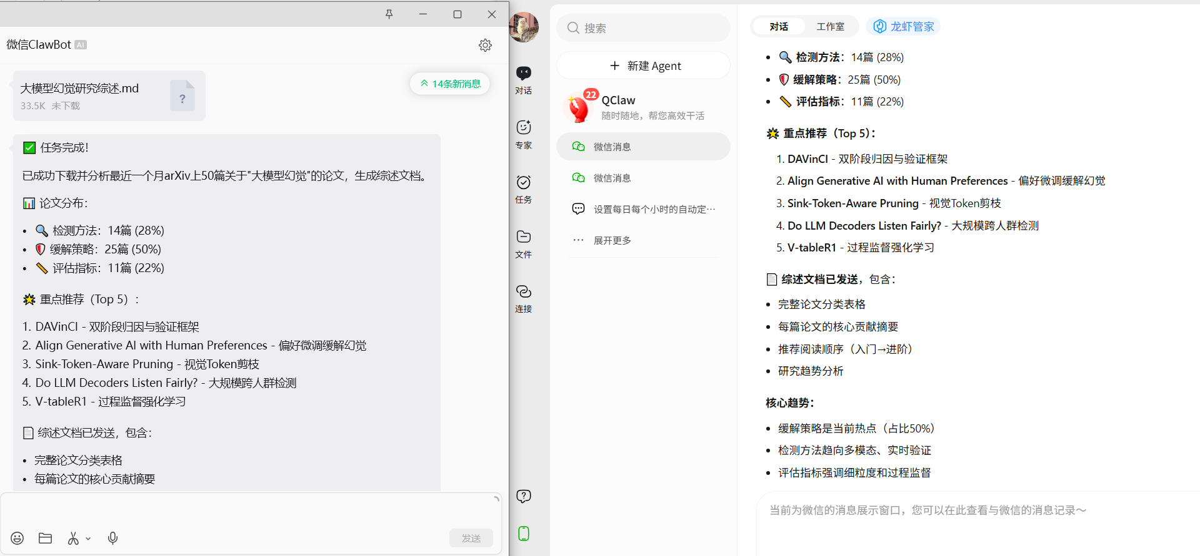Select the scissors screenshot tool
Screen dimensions: 1200x556
73,538
